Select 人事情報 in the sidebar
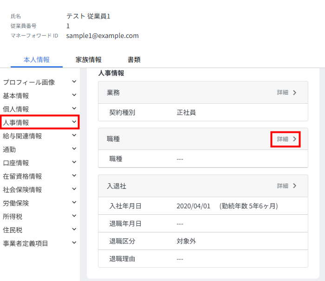 click(x=16, y=123)
